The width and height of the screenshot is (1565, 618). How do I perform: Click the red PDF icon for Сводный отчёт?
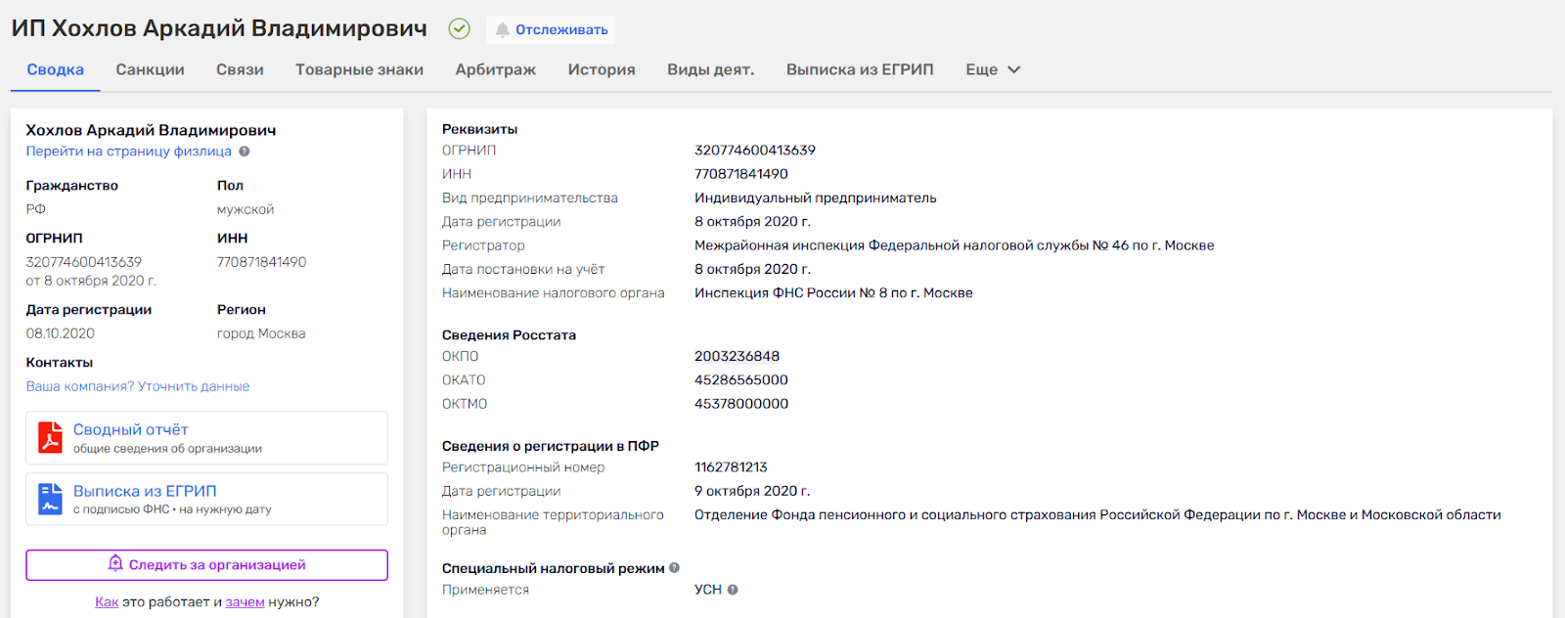pos(50,438)
